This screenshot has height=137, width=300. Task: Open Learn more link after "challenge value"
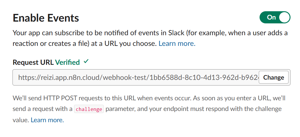coord(47,120)
